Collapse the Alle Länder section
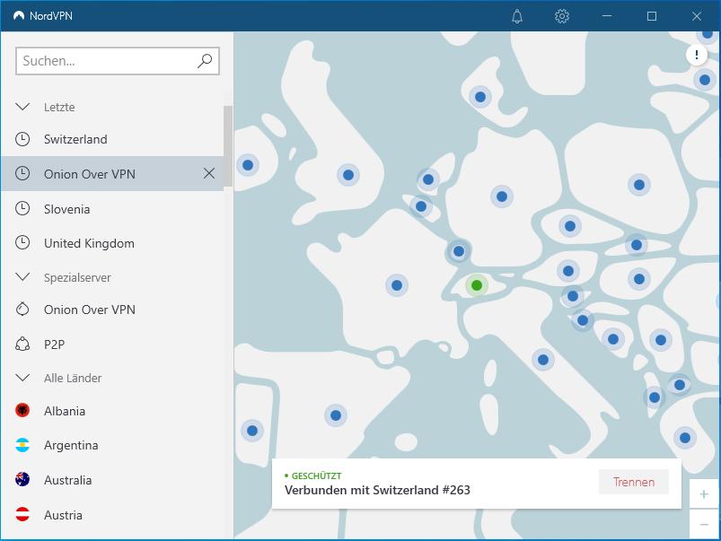The width and height of the screenshot is (721, 541). point(22,378)
